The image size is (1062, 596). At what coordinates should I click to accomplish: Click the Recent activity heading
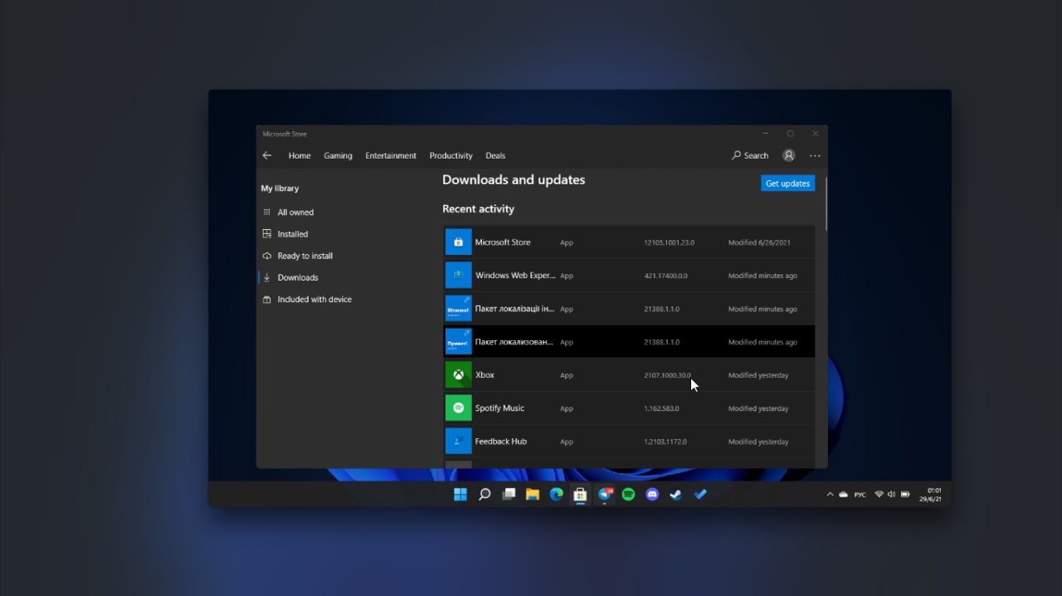point(478,209)
